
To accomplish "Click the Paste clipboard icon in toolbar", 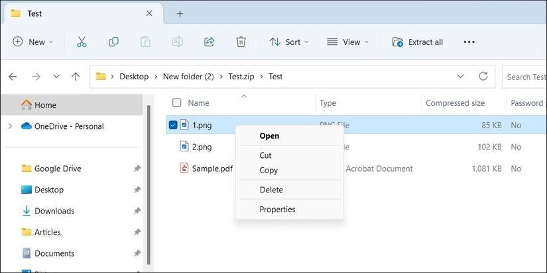I will click(145, 42).
